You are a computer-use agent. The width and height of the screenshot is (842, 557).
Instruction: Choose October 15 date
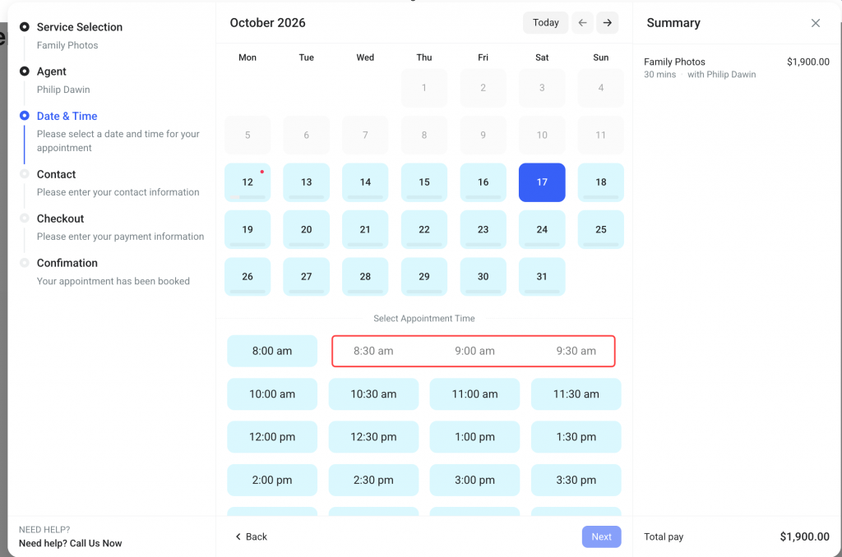(x=424, y=182)
